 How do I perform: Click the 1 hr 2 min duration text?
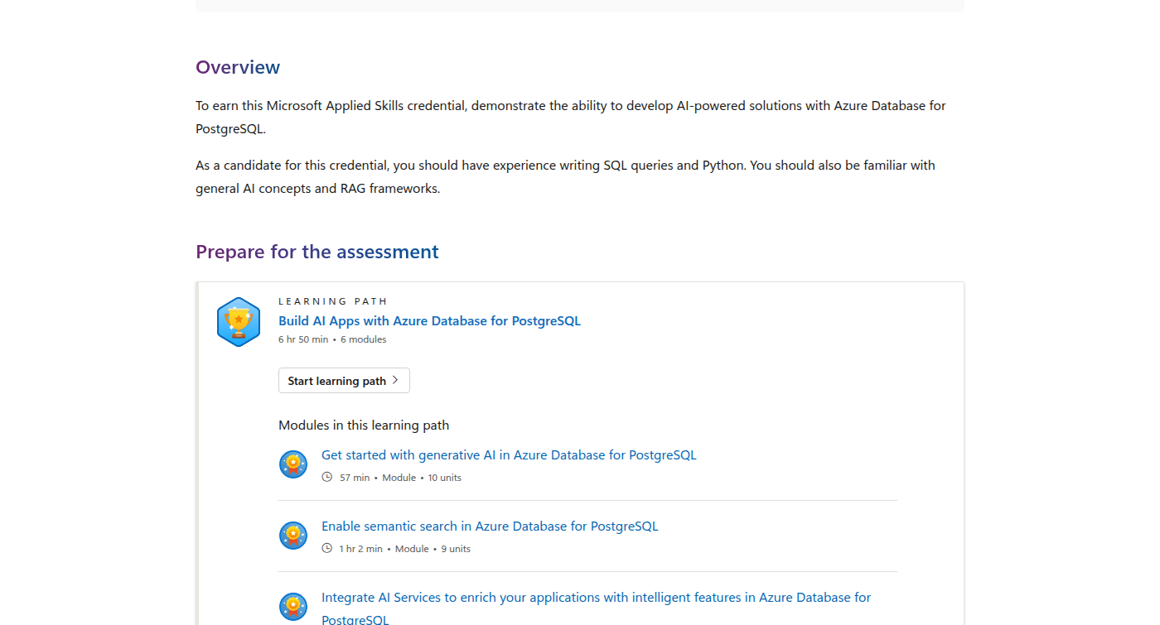click(x=360, y=549)
